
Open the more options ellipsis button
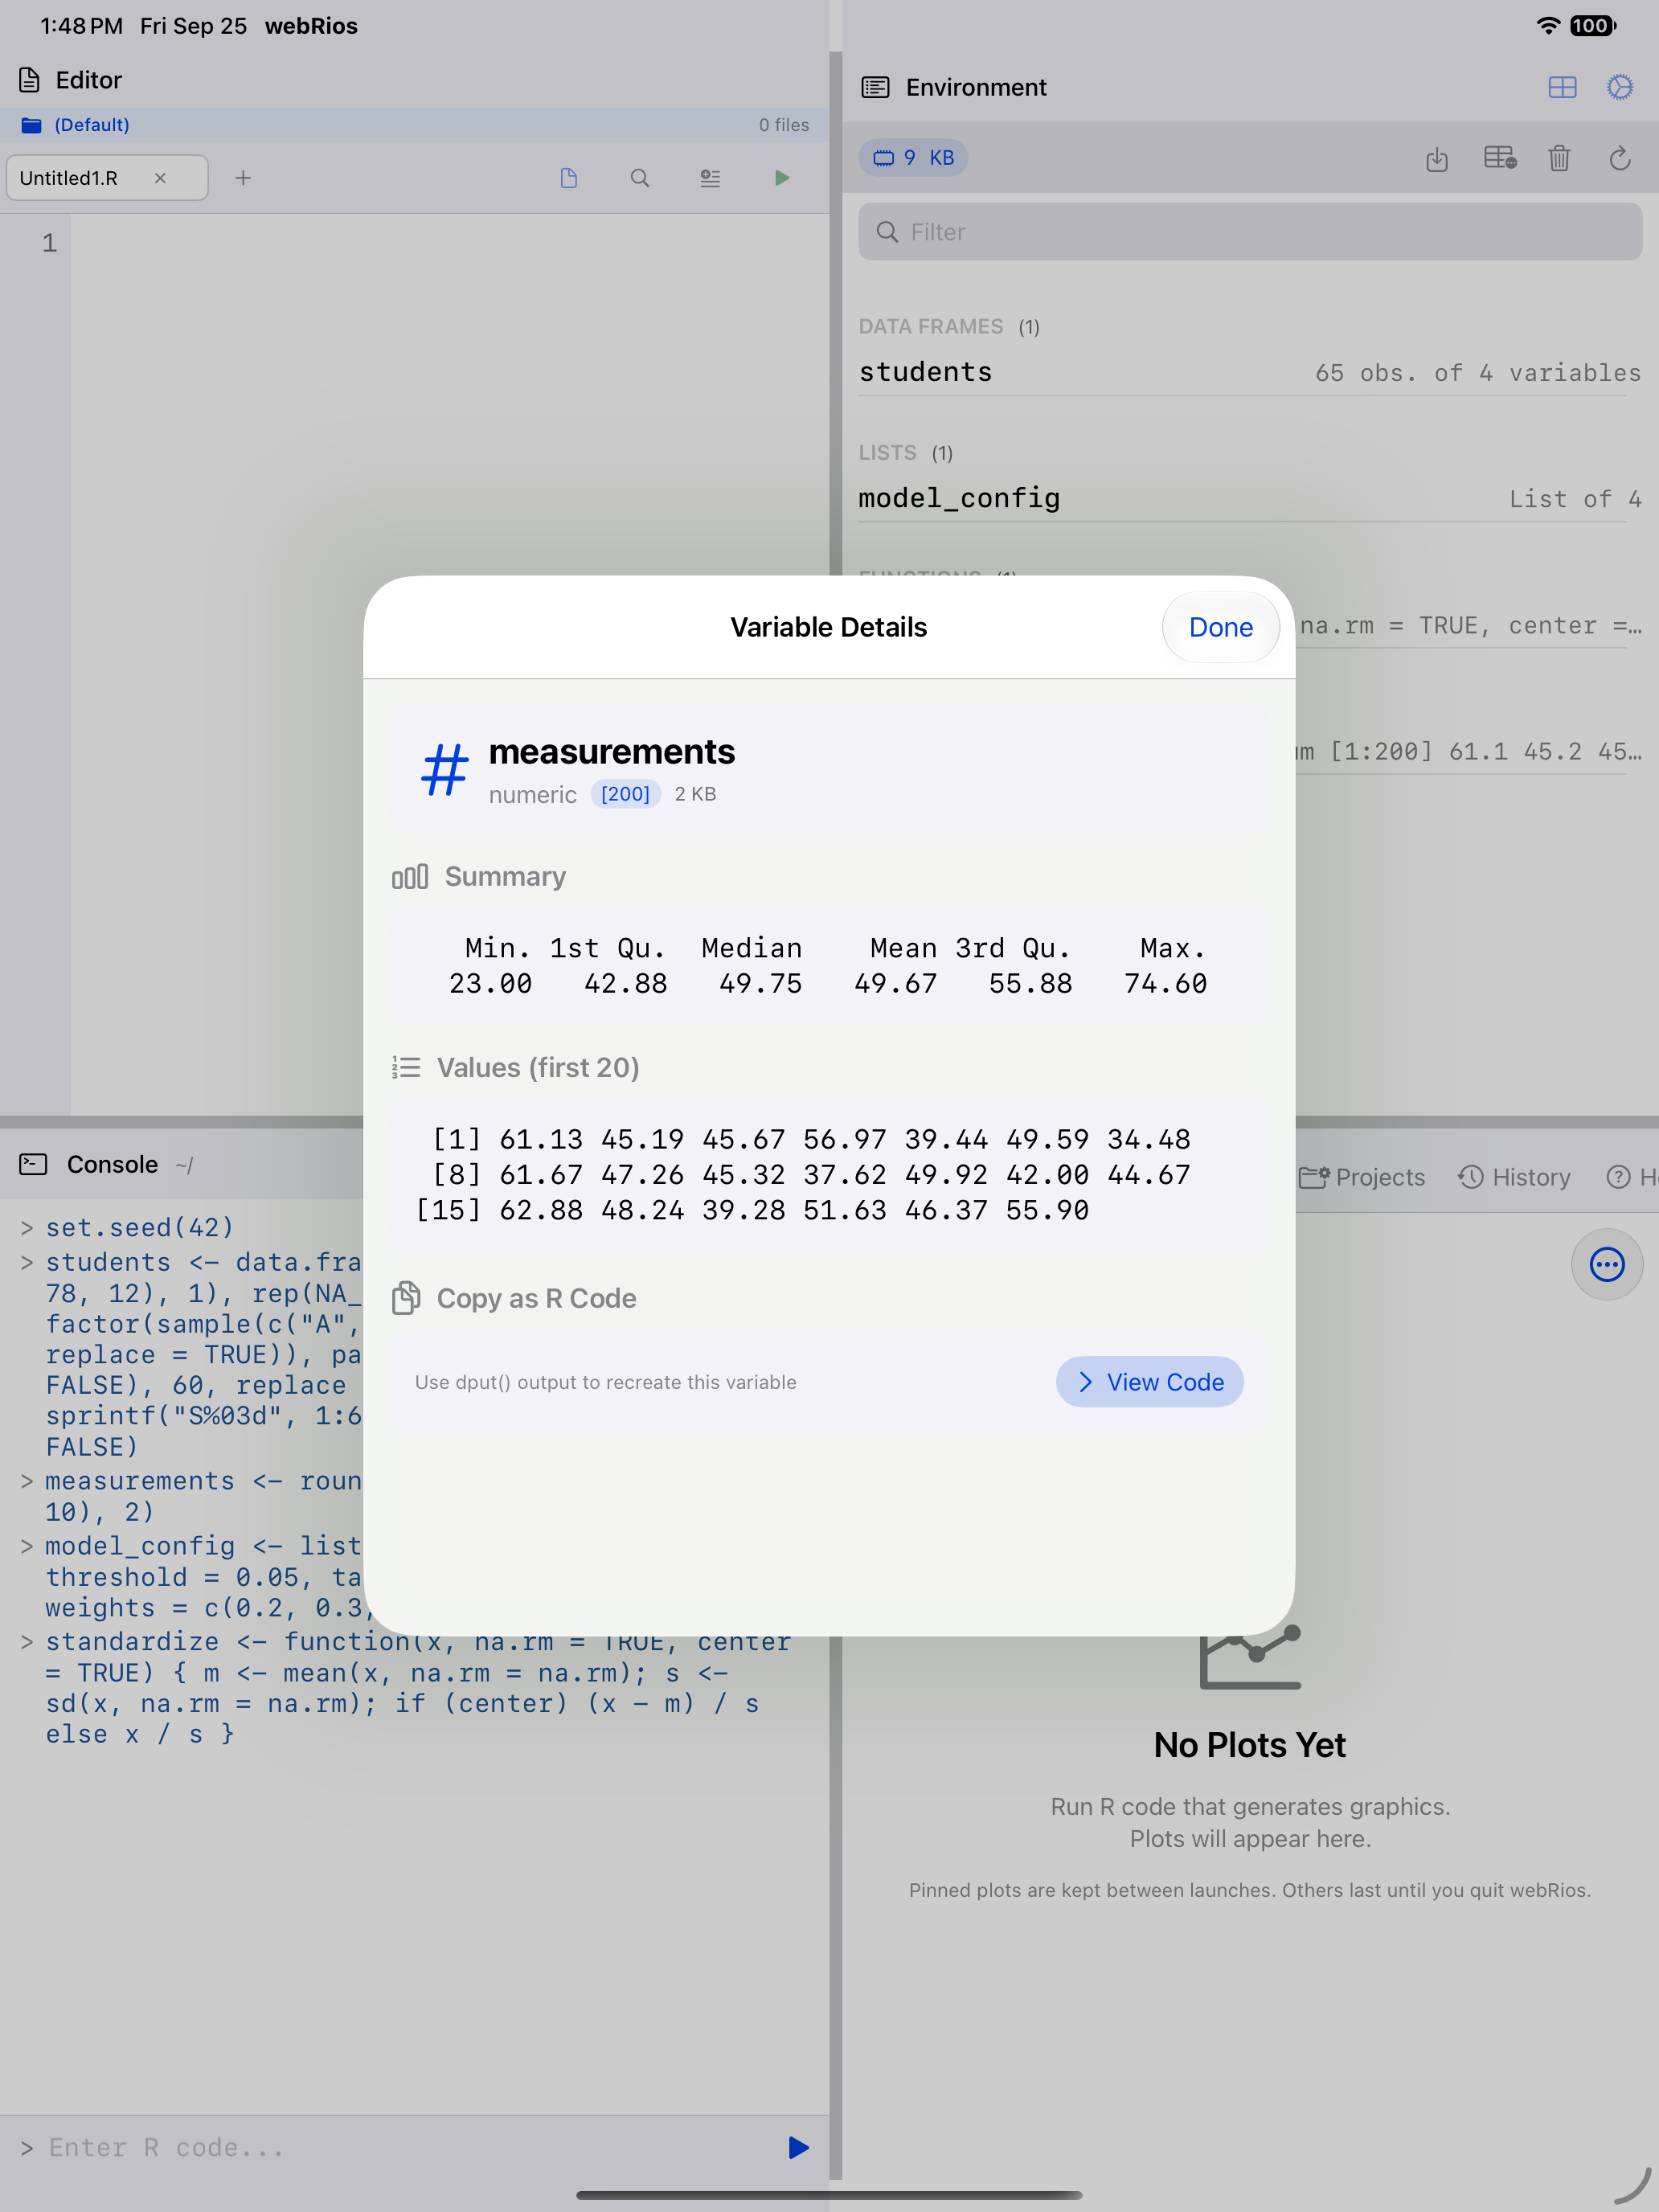[x=1607, y=1264]
